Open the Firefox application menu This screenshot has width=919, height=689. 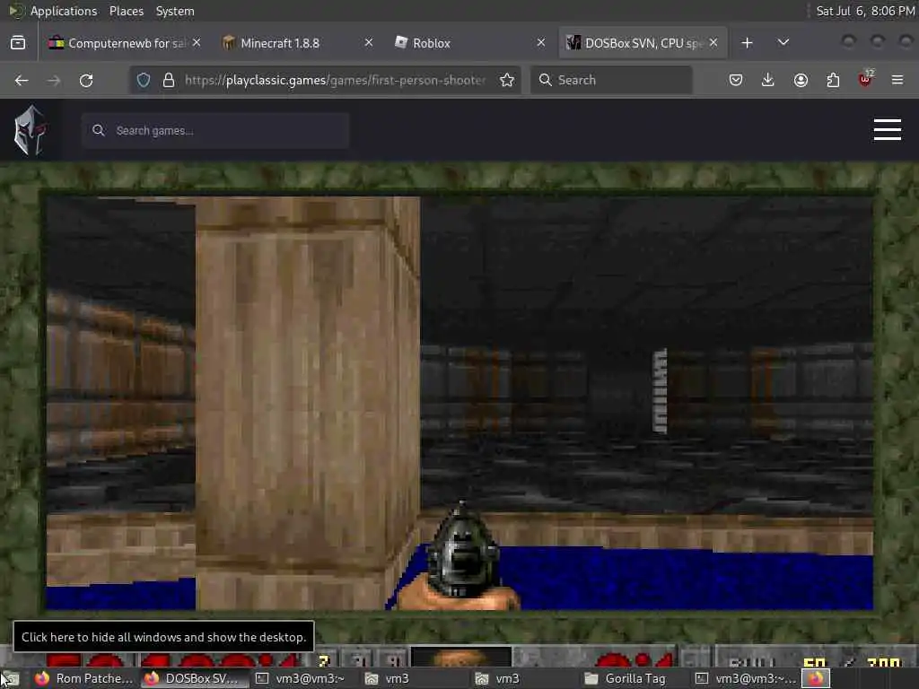click(897, 80)
